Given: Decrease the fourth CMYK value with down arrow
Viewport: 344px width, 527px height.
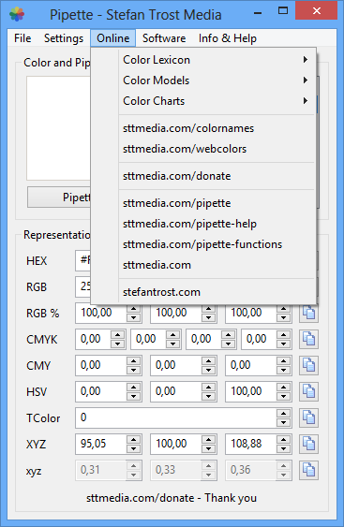Looking at the screenshot, I should coord(284,344).
